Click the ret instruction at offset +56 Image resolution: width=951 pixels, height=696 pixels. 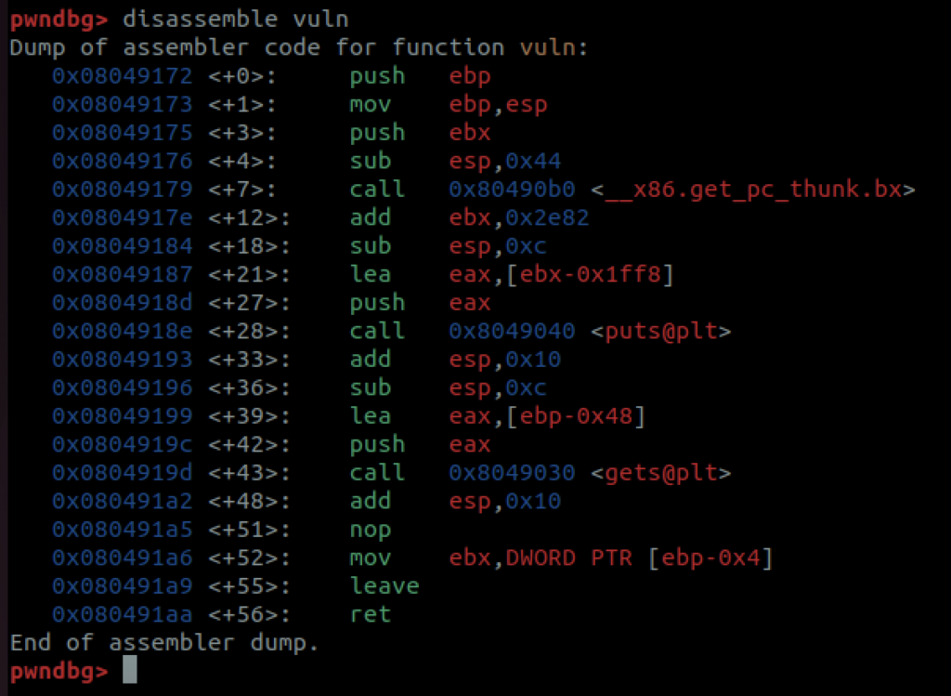(370, 614)
